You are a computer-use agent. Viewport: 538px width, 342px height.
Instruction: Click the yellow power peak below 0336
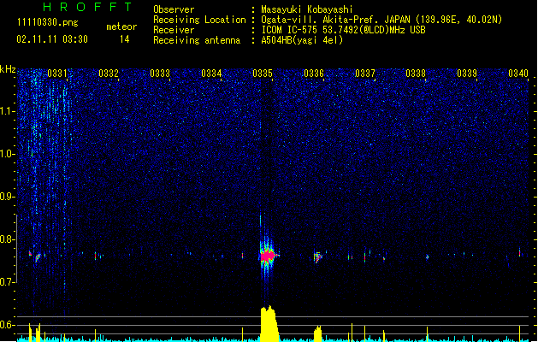(317, 333)
